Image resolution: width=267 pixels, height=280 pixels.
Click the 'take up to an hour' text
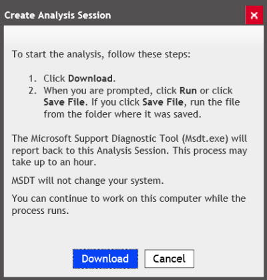tap(54, 162)
